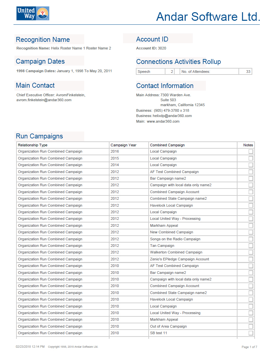Open the www.andar360.com website link
The image size is (273, 353).
point(163,121)
